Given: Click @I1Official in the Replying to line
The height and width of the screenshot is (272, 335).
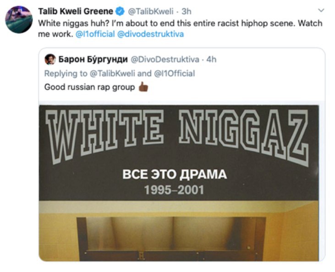Looking at the screenshot, I should pos(174,73).
